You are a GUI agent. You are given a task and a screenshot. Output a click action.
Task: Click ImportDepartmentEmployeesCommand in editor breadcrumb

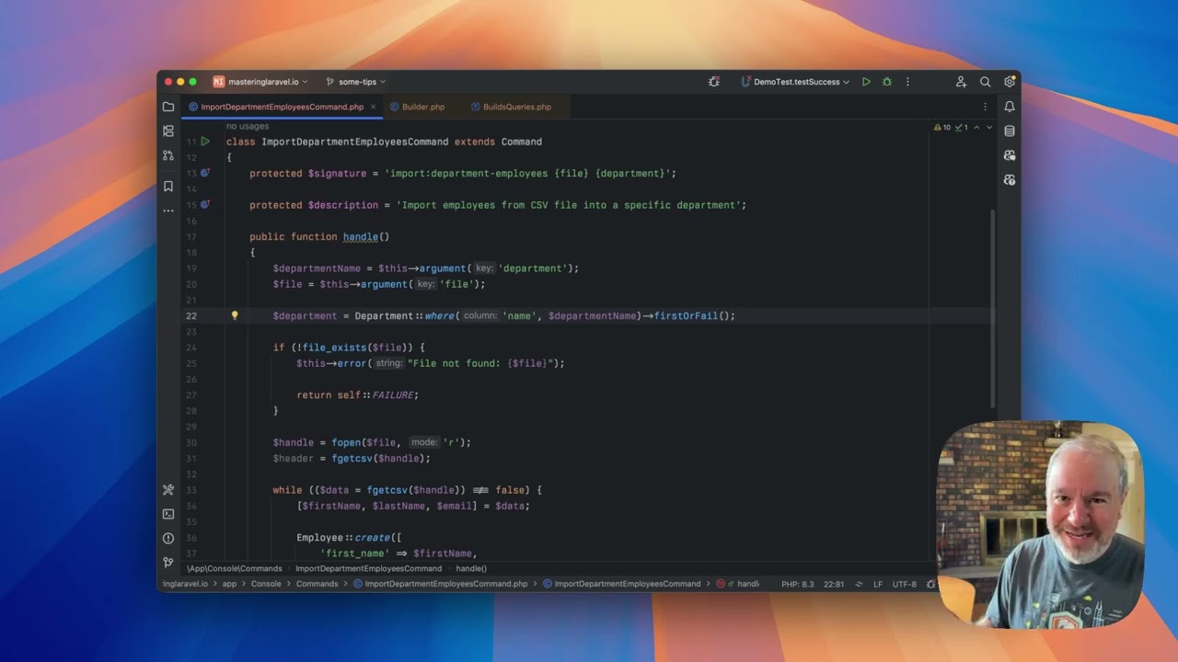[x=368, y=568]
